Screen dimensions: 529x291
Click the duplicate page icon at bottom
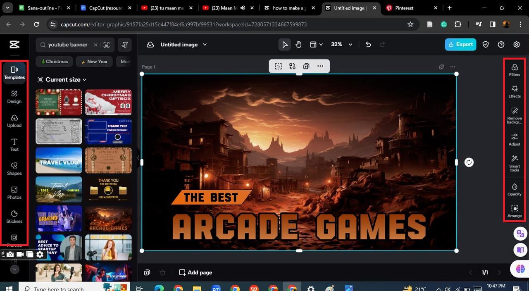147,272
